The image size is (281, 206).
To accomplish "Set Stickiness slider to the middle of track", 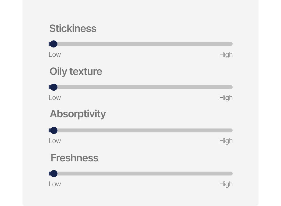I will click(x=141, y=44).
